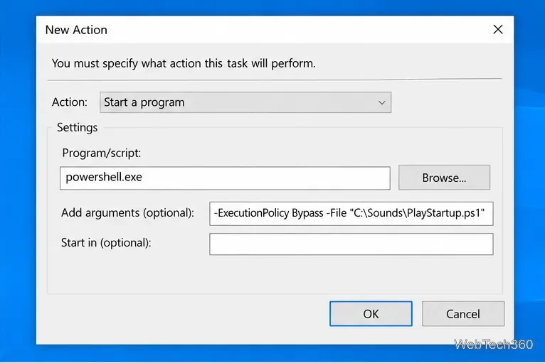This screenshot has height=363, width=545.
Task: Click the empty Start in (optional) field
Action: (351, 244)
